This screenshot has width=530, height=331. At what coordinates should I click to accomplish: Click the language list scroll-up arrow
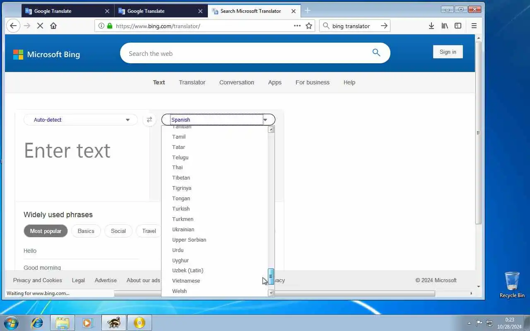click(271, 130)
